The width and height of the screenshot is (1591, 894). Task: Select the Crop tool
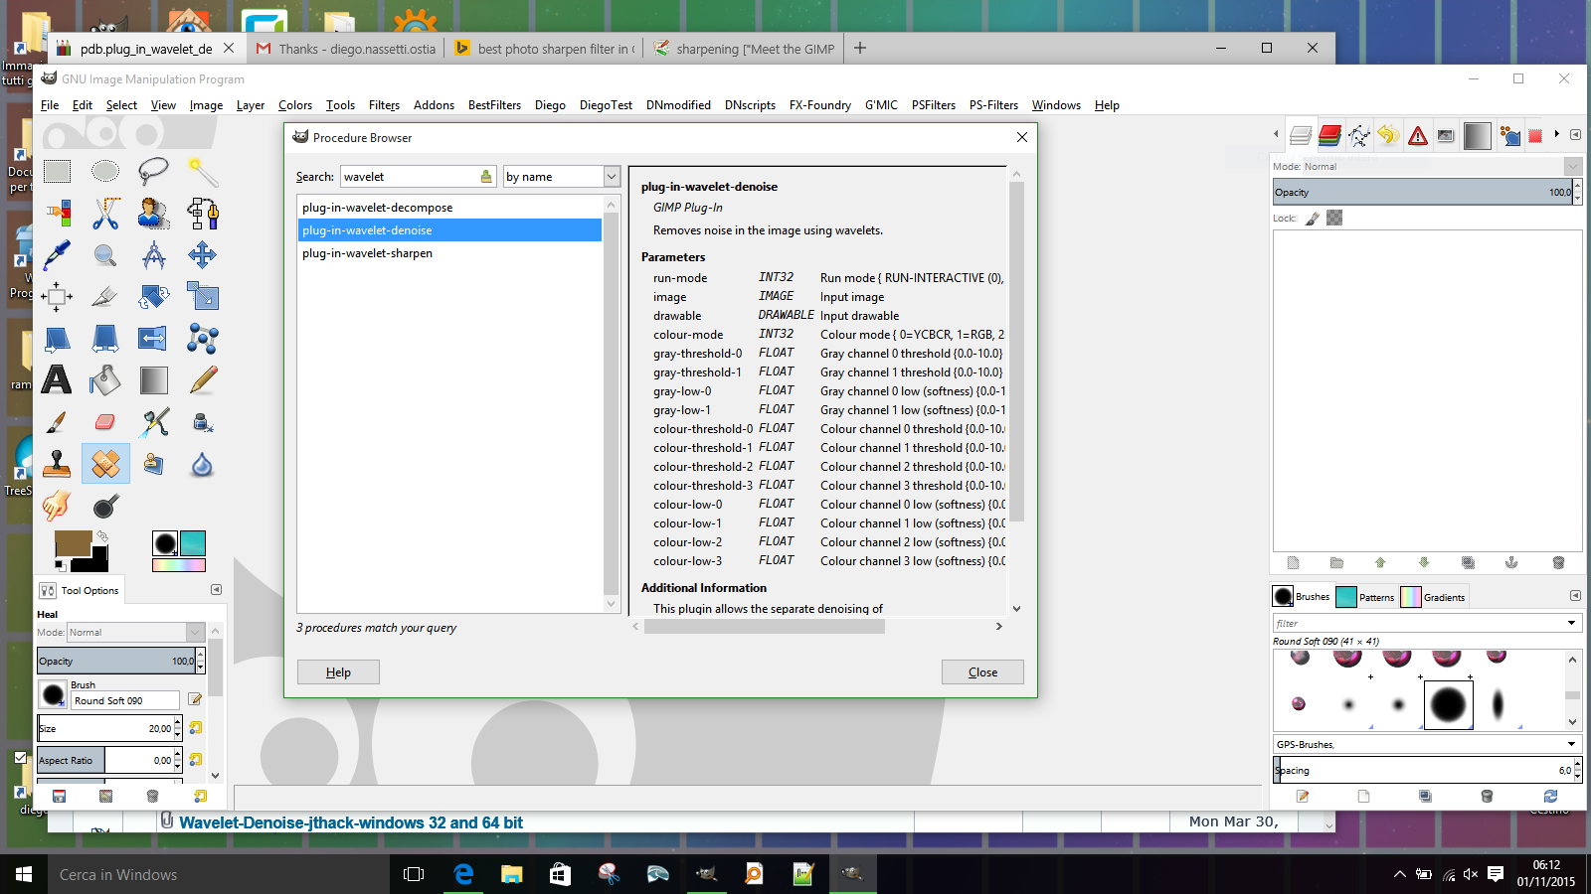tap(105, 296)
